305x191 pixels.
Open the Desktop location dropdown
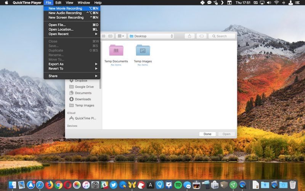[x=151, y=36]
